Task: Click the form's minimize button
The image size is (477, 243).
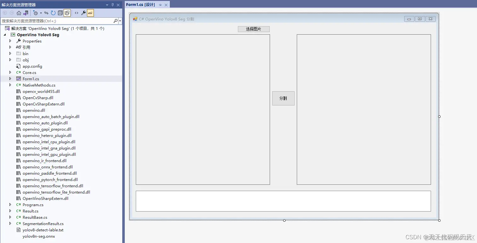Action: [409, 19]
